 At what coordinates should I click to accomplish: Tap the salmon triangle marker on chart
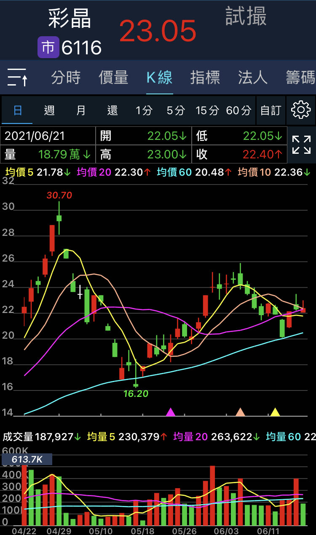240,412
